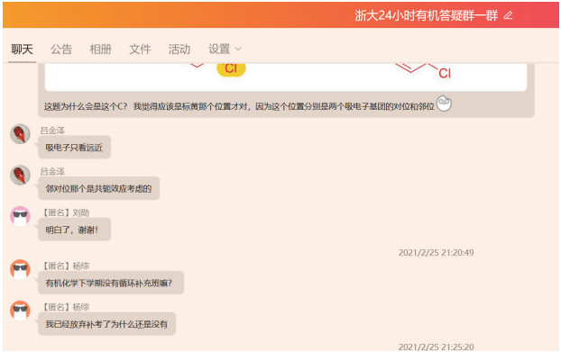The height and width of the screenshot is (352, 561).
Task: Click message 有机化学下学期没有循环补充班嘛?
Action: click(x=111, y=283)
